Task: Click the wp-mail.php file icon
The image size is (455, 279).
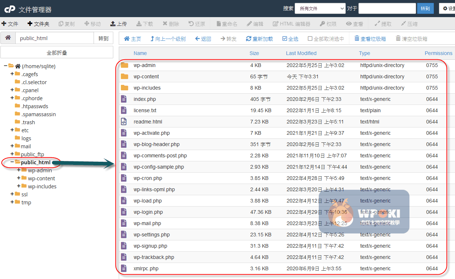Action: tap(124, 223)
